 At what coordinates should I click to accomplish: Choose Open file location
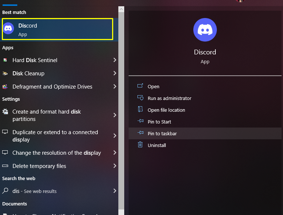pos(205,110)
